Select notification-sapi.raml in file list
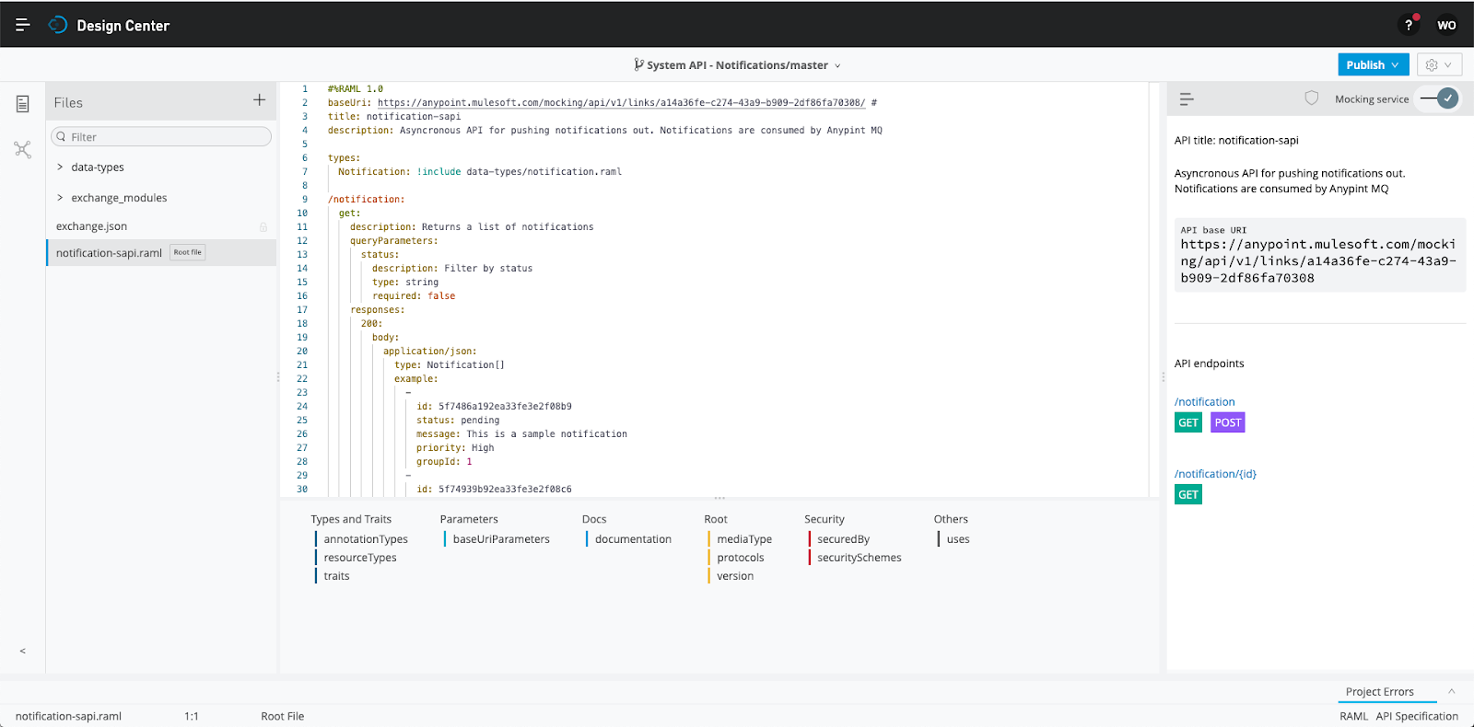 coord(109,253)
